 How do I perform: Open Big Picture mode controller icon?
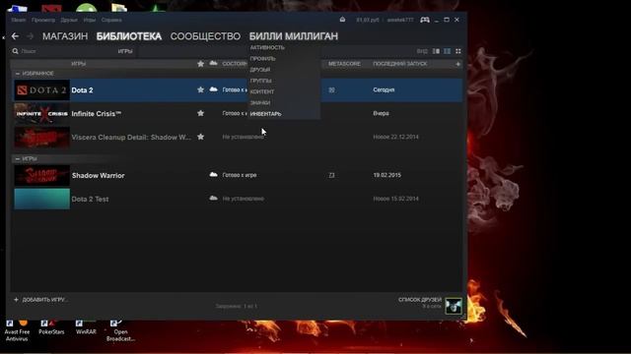click(425, 20)
